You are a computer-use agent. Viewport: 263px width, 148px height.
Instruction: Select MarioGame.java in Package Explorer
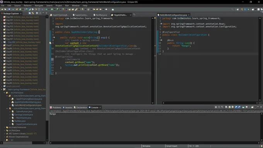point(24,118)
